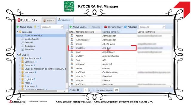Image resolution: width=191 pixels, height=107 pixels.
Task: Click the user icon in the *admin row
Action: (x=72, y=35)
